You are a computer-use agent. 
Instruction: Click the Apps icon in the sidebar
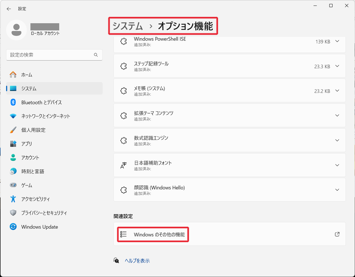13,144
